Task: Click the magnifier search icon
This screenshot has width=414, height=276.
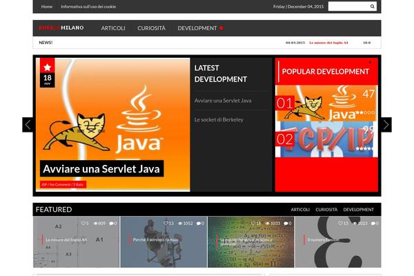Action: click(373, 6)
